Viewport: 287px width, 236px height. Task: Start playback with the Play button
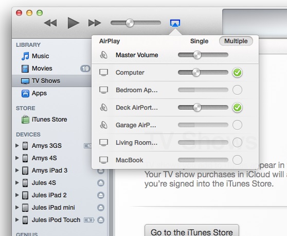pos(73,23)
